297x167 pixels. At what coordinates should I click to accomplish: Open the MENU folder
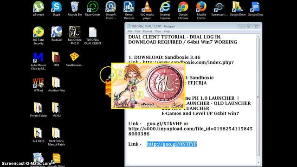click(x=57, y=110)
